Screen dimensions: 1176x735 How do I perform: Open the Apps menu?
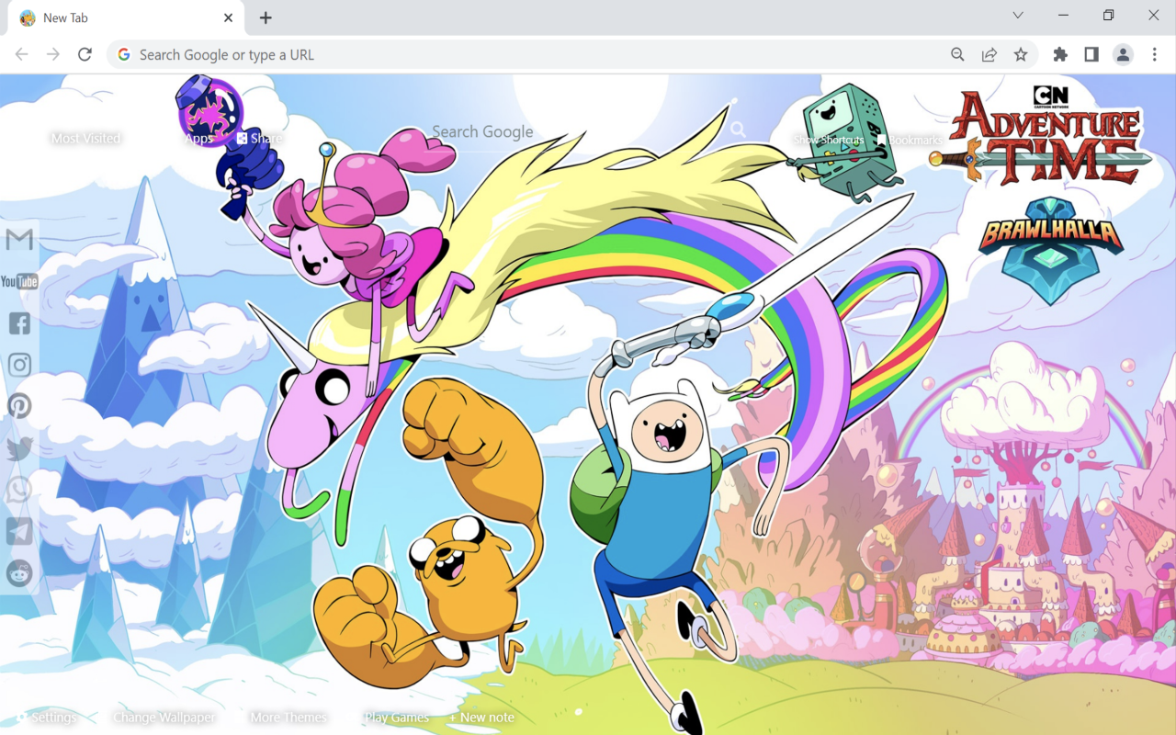[x=199, y=139]
